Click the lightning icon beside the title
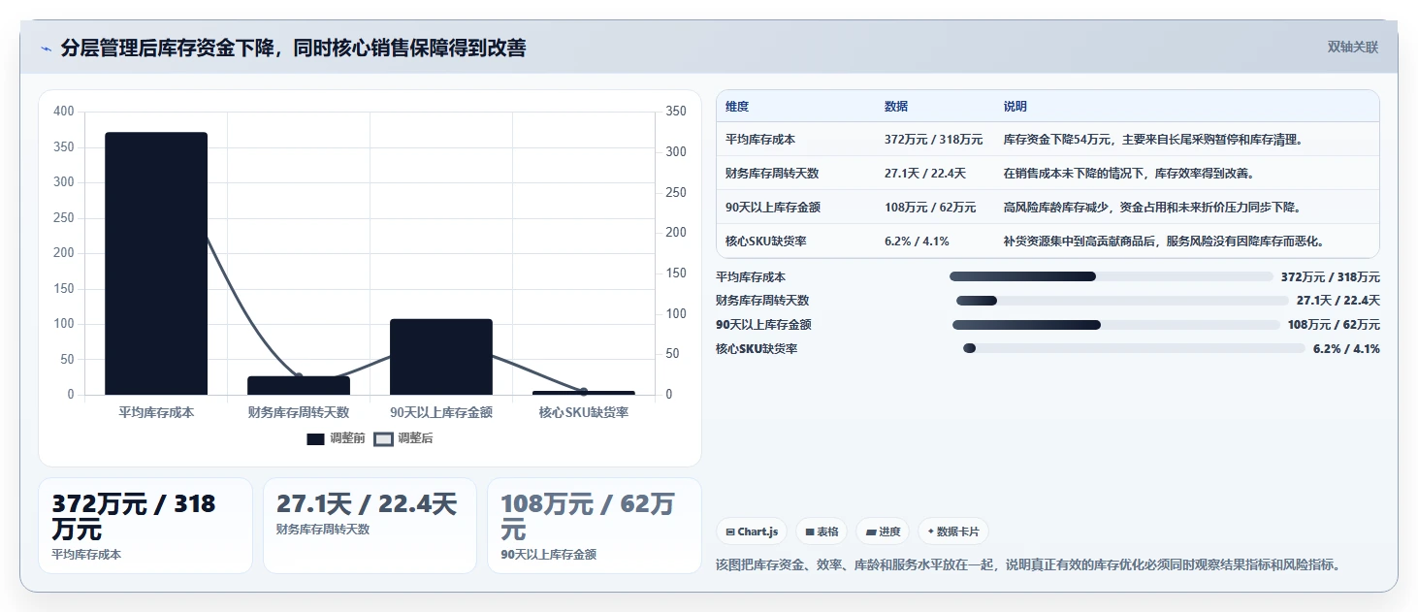 [46, 48]
